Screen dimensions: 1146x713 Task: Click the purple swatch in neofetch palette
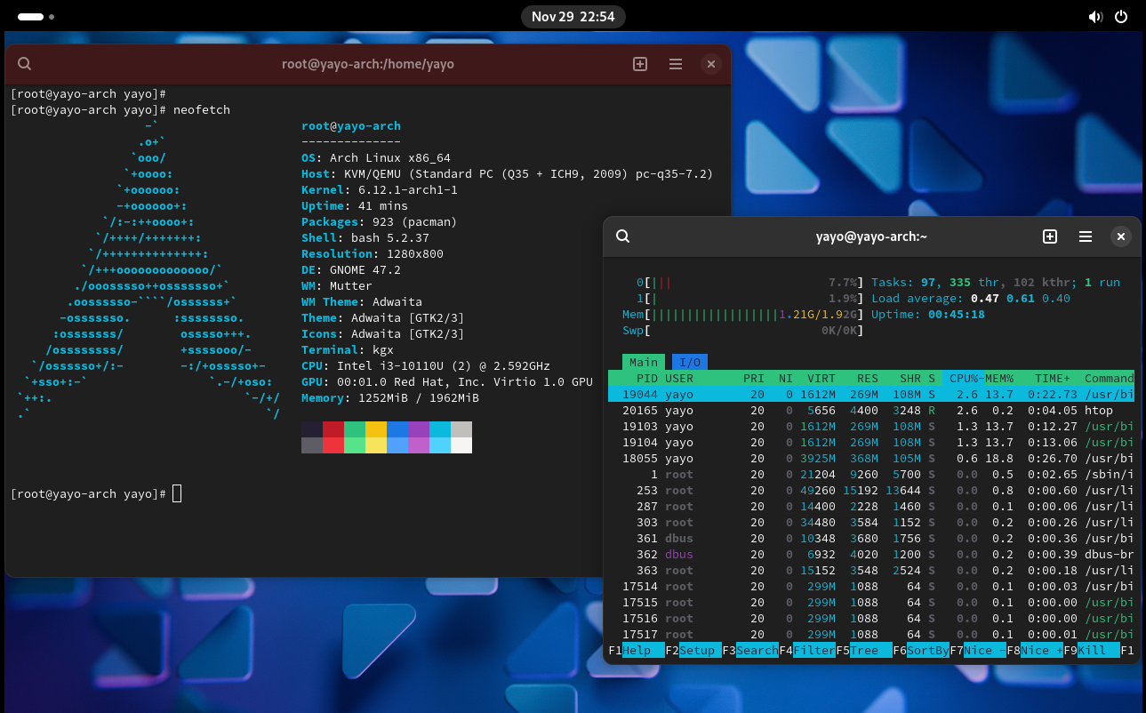[419, 429]
